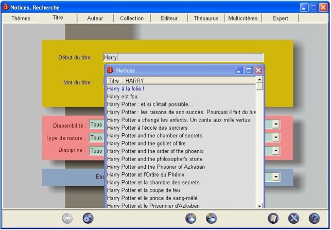Click the scrollbar thumb in Notices list
331x230 pixels.
[259, 86]
